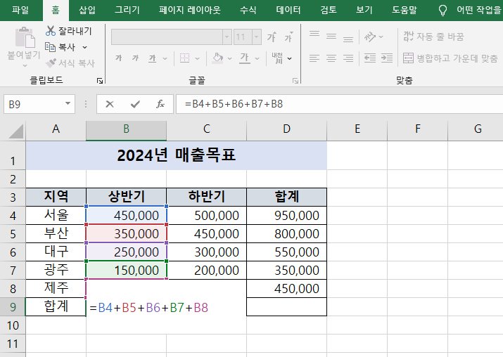Open font (글꼴) group dialog launcher
This screenshot has width=503, height=357.
295,81
